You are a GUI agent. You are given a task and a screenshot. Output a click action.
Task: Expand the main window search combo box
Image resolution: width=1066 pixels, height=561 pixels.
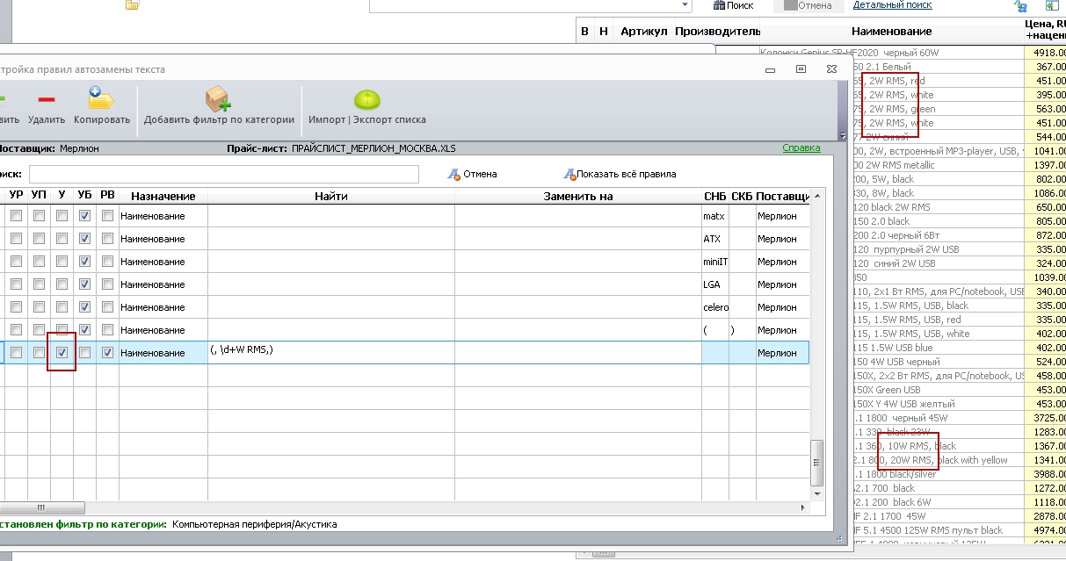(x=685, y=5)
